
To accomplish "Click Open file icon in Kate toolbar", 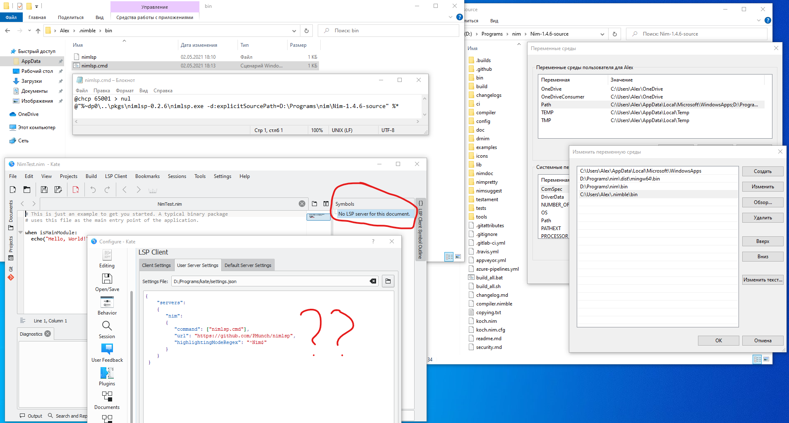I will click(x=27, y=190).
